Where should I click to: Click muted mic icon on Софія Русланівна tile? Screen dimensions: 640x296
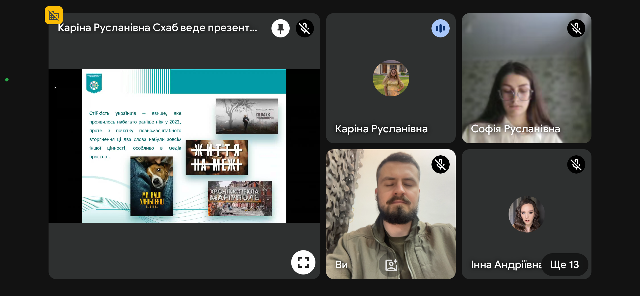576,28
